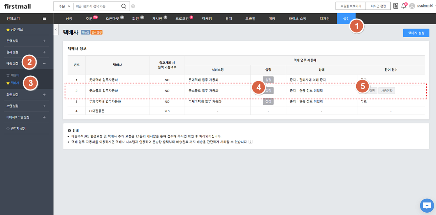Click the 매뉴얼 badge beside 택배사 title
This screenshot has width=436, height=215.
coord(85,33)
